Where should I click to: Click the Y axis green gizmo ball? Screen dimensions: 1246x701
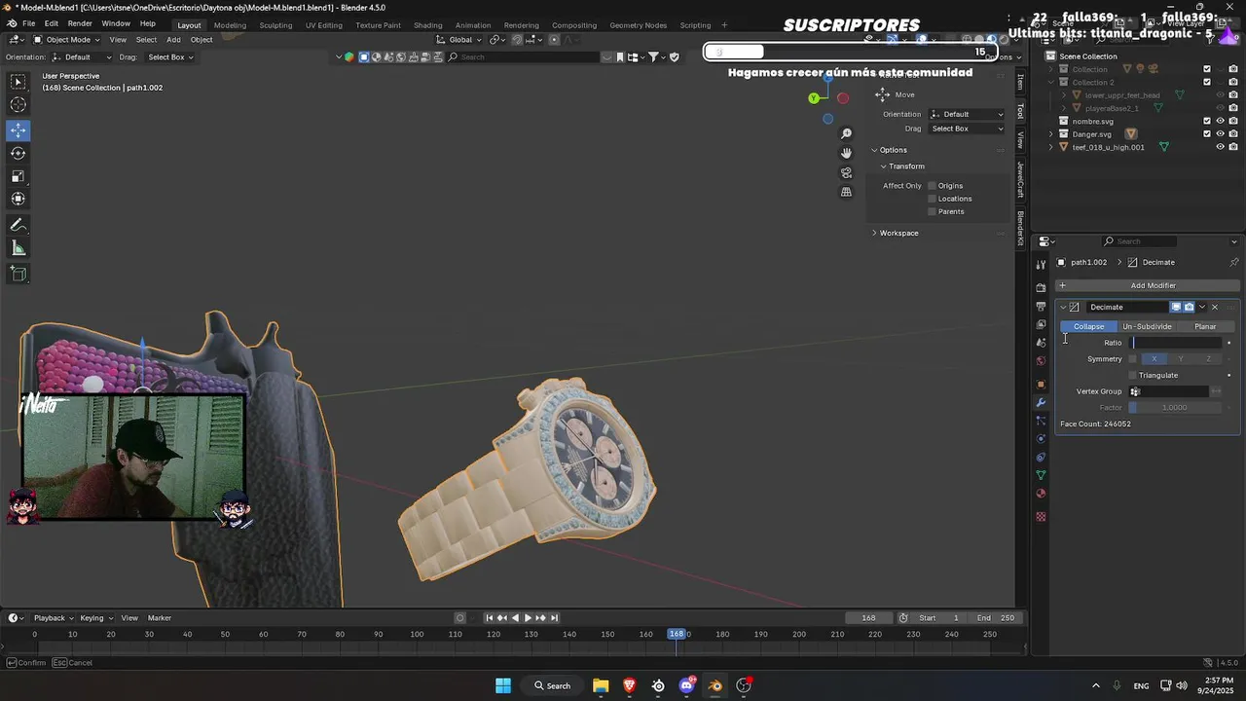[x=814, y=98]
